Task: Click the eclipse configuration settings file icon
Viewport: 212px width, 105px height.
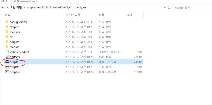Action: tap(7, 67)
